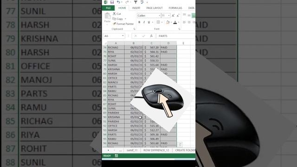The height and width of the screenshot is (167, 297).
Task: Click the amount 509.38 cell
Action: 152,135
